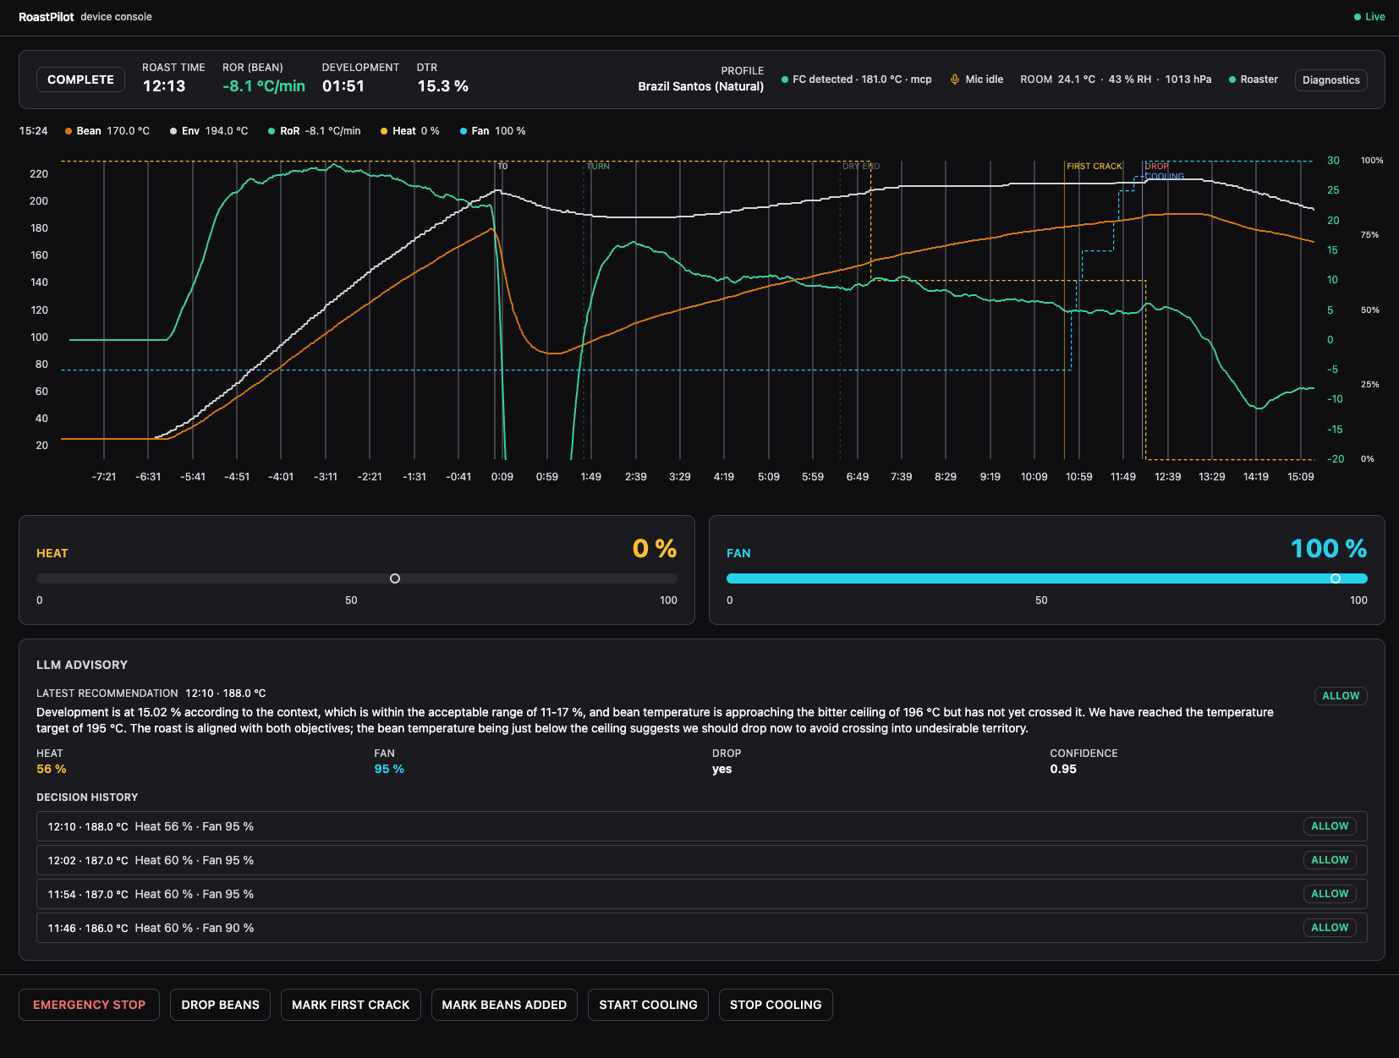
Task: Toggle the Heat series in the chart legend
Action: [410, 131]
